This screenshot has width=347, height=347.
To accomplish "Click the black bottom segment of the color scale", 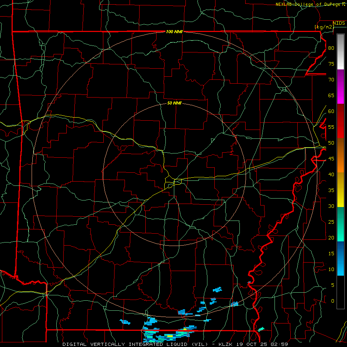I will click(340, 292).
